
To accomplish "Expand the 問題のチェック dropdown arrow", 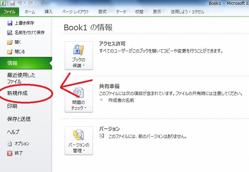I will click(x=85, y=108).
